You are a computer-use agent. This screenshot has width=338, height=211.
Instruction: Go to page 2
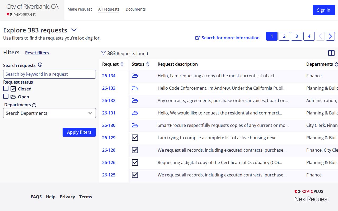[284, 36]
